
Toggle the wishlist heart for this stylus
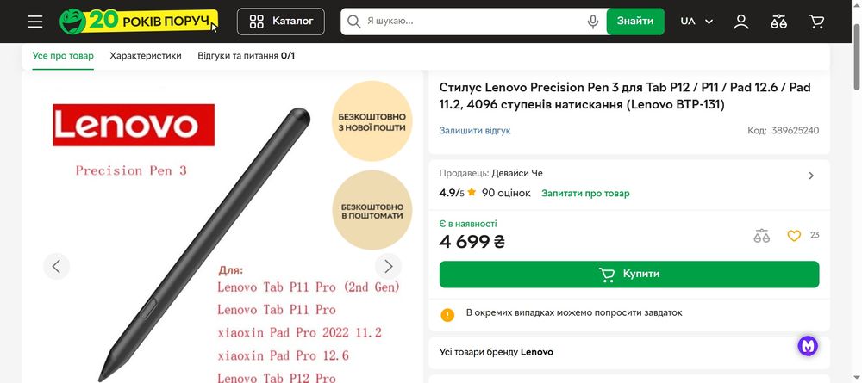point(794,236)
